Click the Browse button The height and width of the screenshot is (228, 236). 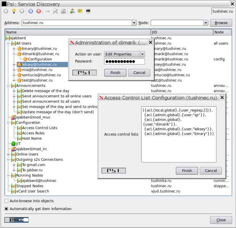(x=221, y=23)
